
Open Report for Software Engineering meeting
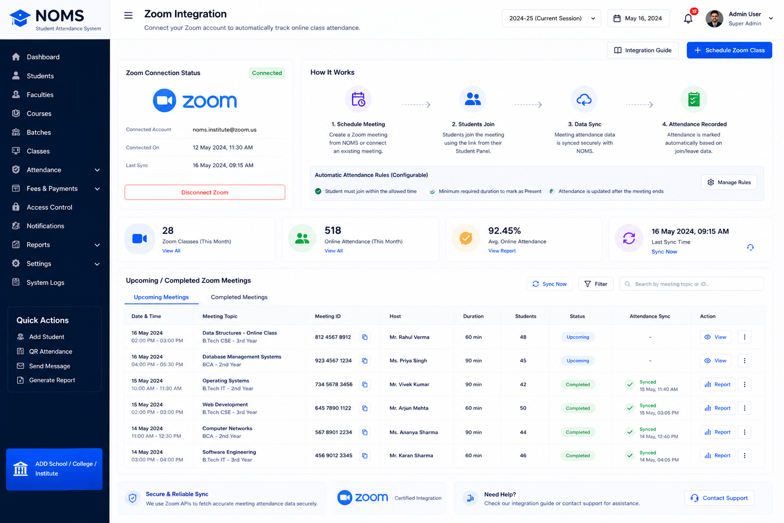pyautogui.click(x=717, y=456)
